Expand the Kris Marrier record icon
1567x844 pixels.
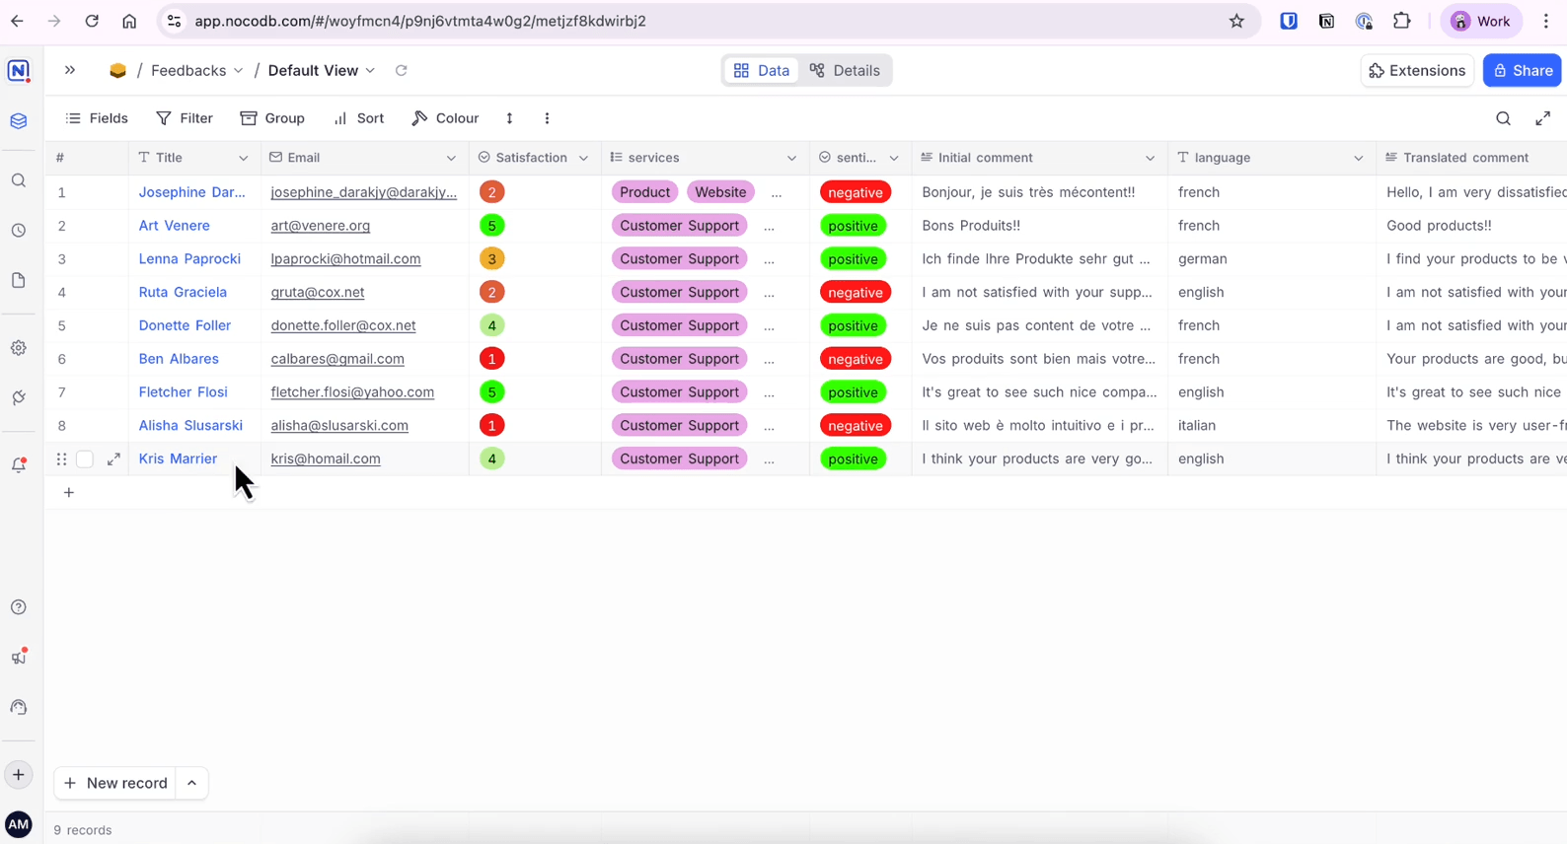[113, 459]
